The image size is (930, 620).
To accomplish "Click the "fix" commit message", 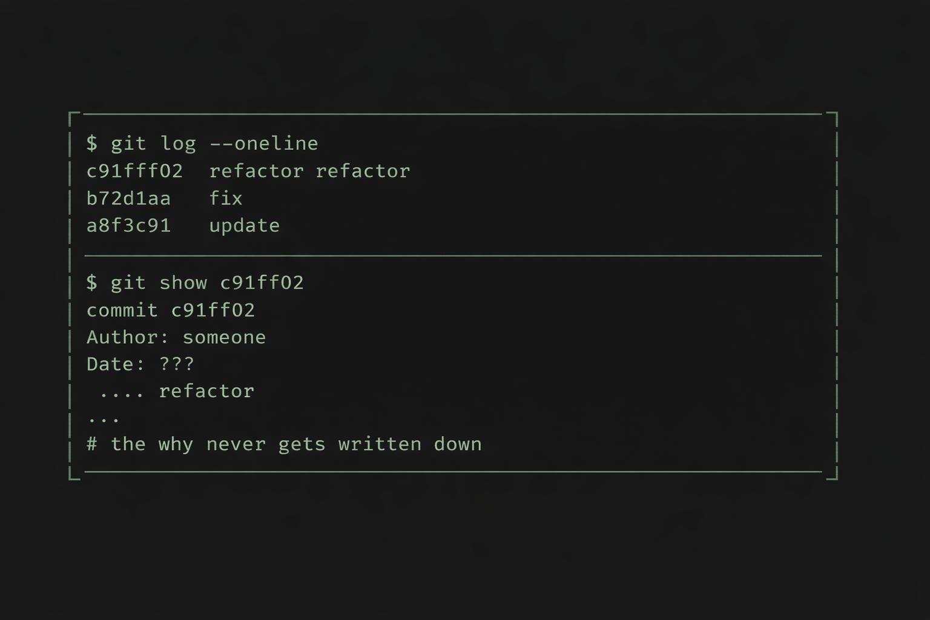I will [225, 199].
